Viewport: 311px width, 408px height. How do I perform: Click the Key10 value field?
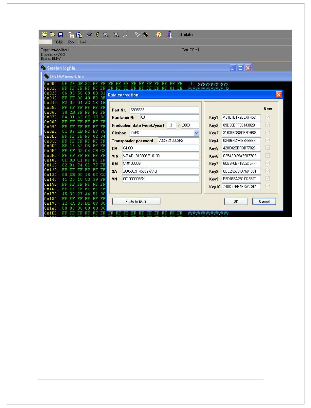click(x=241, y=187)
